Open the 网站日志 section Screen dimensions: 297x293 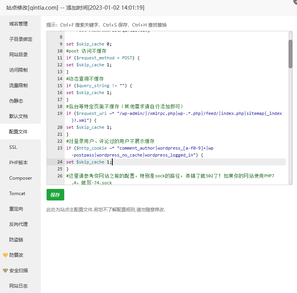[x=18, y=286]
